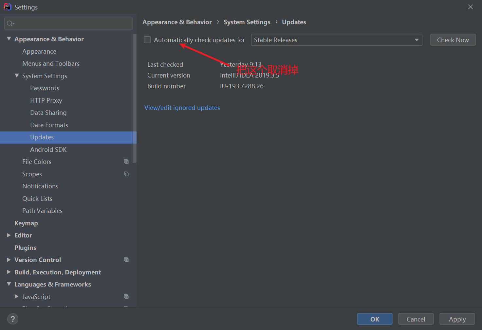This screenshot has height=330, width=482.
Task: Click the OK button
Action: tap(375, 319)
